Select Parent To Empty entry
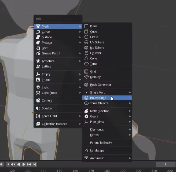176x172 pixels. pyautogui.click(x=107, y=143)
